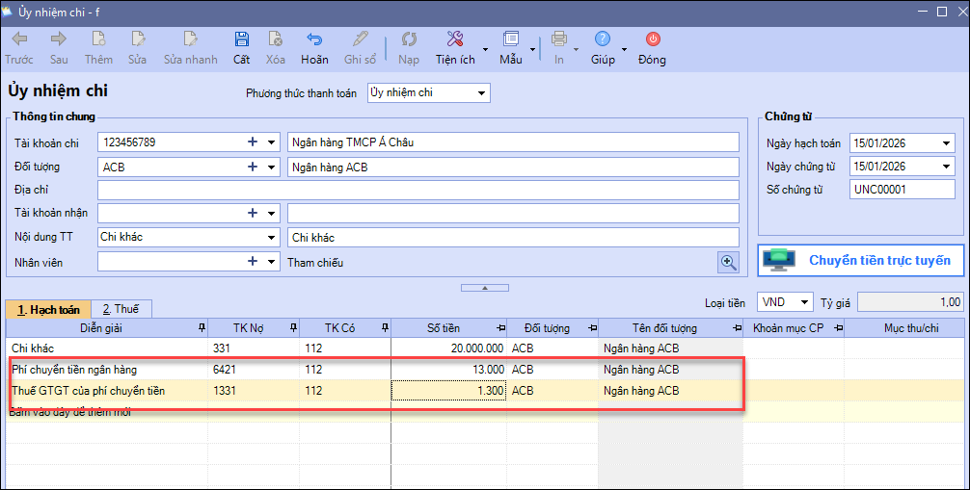Click the Cất (save) toolbar icon
Image resolution: width=970 pixels, height=490 pixels.
coord(241,40)
